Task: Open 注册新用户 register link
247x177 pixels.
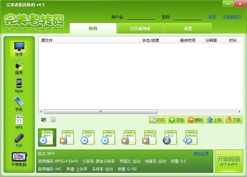Action: (231, 17)
